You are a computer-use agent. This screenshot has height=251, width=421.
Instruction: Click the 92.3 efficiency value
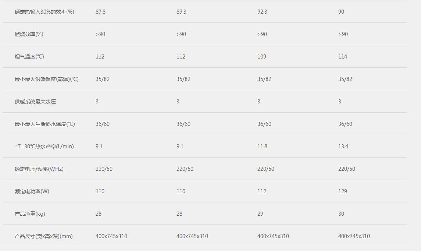[262, 12]
